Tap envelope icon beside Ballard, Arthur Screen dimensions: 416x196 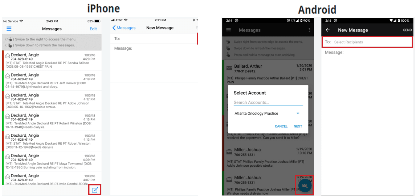coord(229,68)
